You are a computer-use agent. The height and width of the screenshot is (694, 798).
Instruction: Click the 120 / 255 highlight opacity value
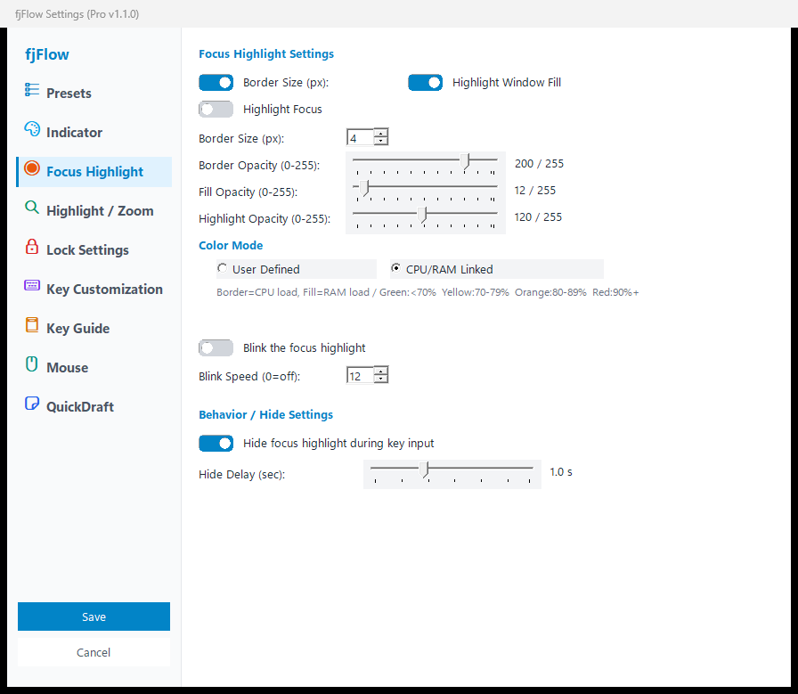pos(538,216)
